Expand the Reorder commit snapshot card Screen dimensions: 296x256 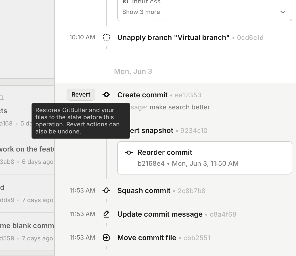pyautogui.click(x=205, y=158)
